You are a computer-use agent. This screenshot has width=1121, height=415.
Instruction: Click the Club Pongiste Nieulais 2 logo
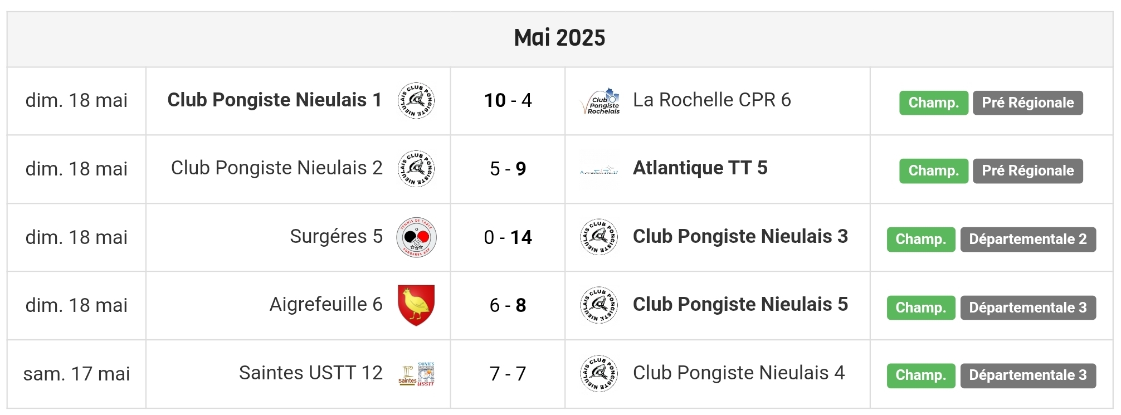point(416,169)
